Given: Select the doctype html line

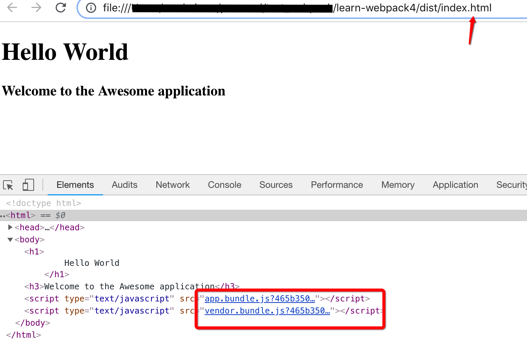Looking at the screenshot, I should pos(44,203).
